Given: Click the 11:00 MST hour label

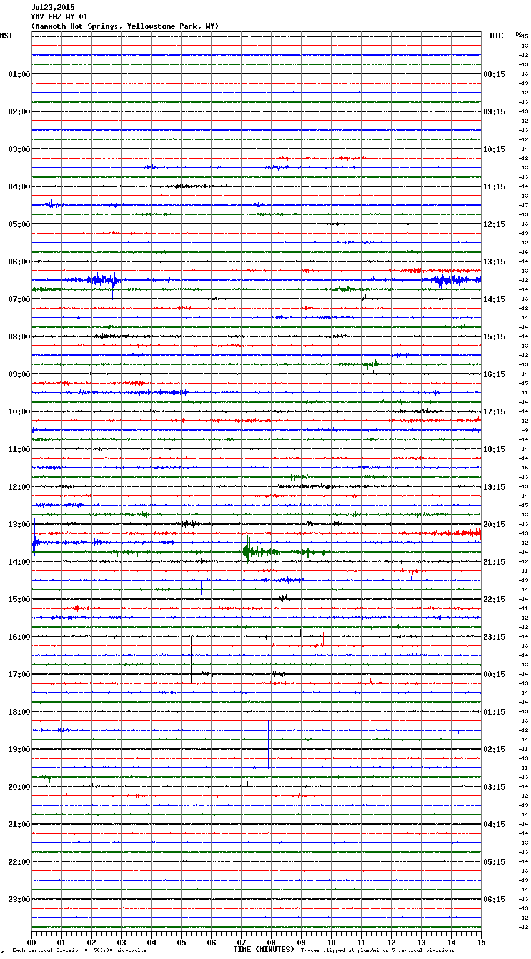Looking at the screenshot, I should pos(19,449).
